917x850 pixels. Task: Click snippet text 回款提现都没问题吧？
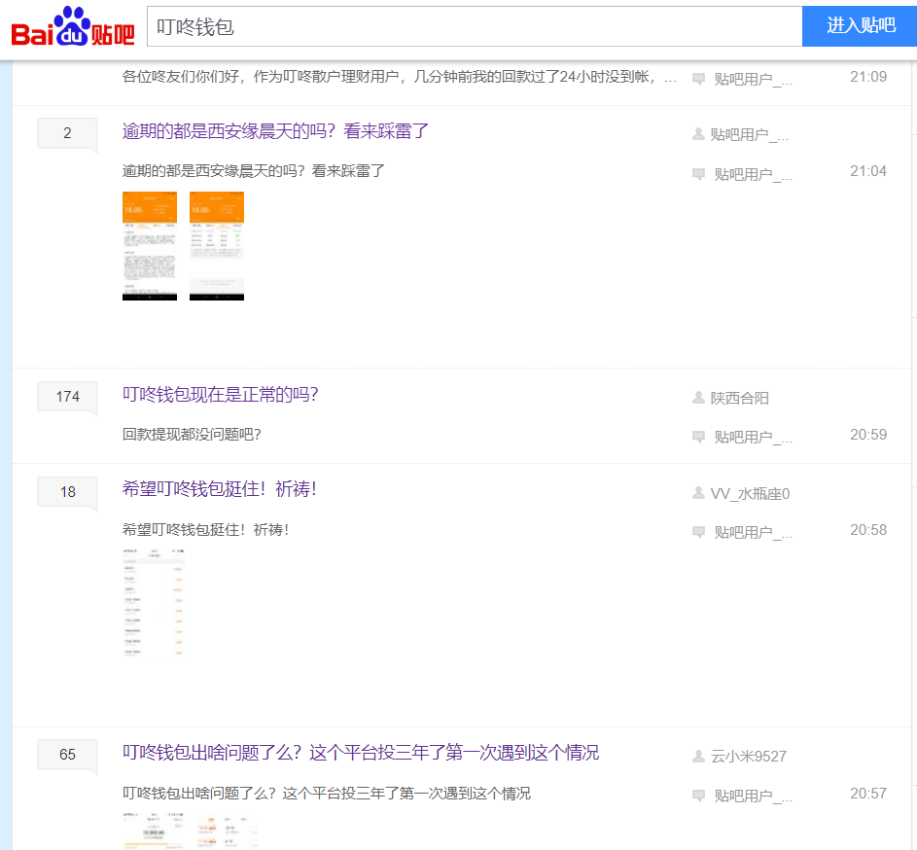192,434
